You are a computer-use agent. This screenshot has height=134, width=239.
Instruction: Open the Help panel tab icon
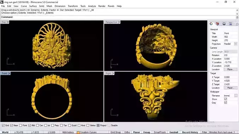click(231, 24)
